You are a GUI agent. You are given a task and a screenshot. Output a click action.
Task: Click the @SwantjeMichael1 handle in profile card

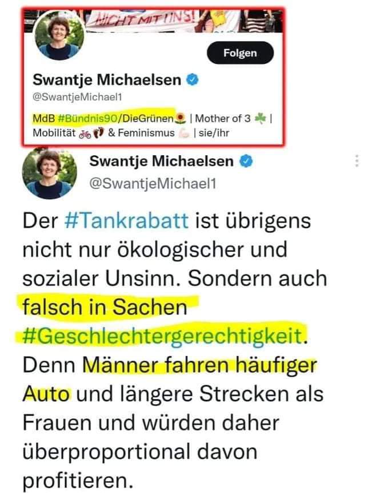click(x=77, y=97)
